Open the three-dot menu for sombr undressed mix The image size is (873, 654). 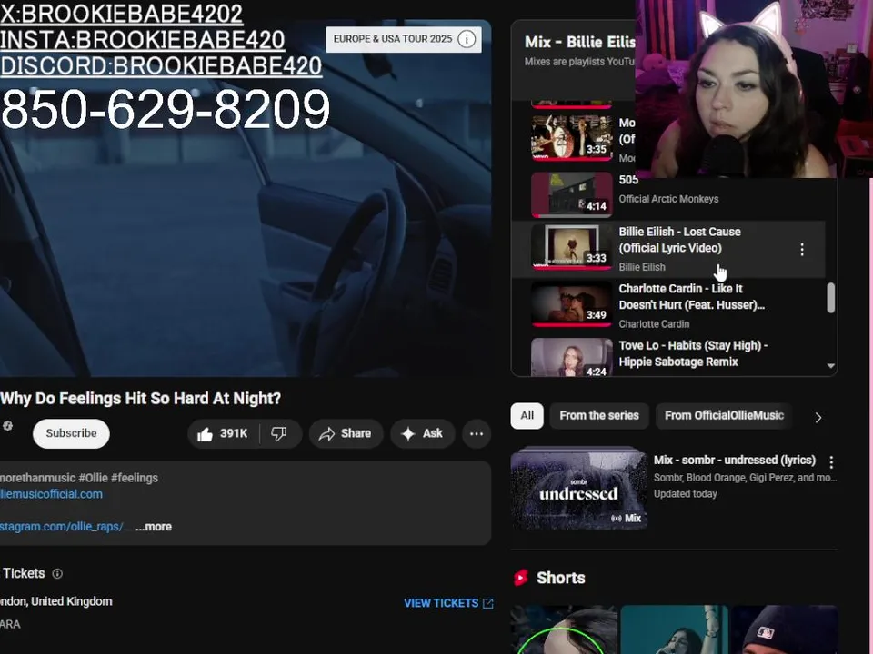click(831, 461)
